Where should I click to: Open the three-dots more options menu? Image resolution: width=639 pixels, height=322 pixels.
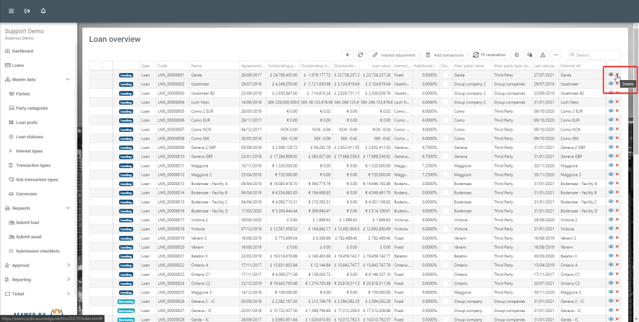point(556,55)
